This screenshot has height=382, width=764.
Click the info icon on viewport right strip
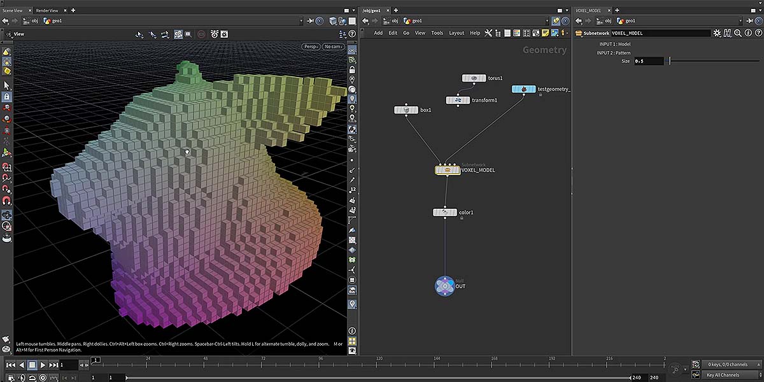point(352,330)
